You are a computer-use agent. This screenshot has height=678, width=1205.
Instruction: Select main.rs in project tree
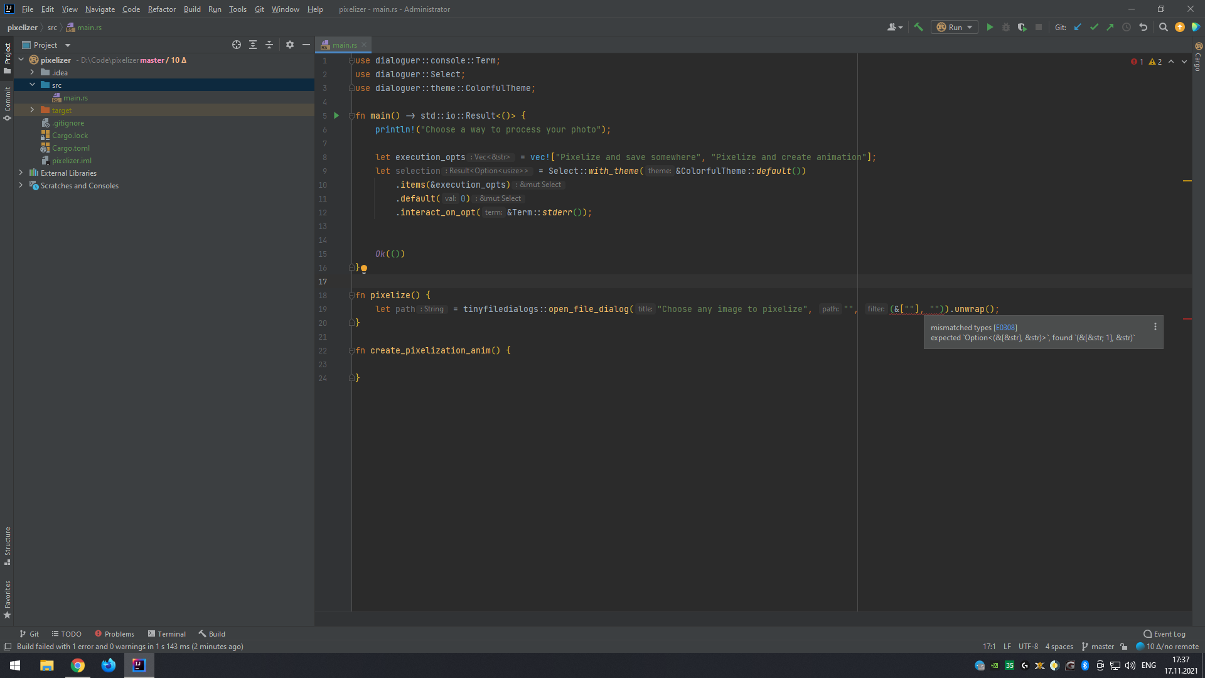click(75, 98)
